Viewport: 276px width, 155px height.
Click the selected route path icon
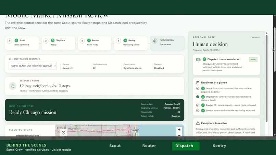pyautogui.click(x=13, y=86)
